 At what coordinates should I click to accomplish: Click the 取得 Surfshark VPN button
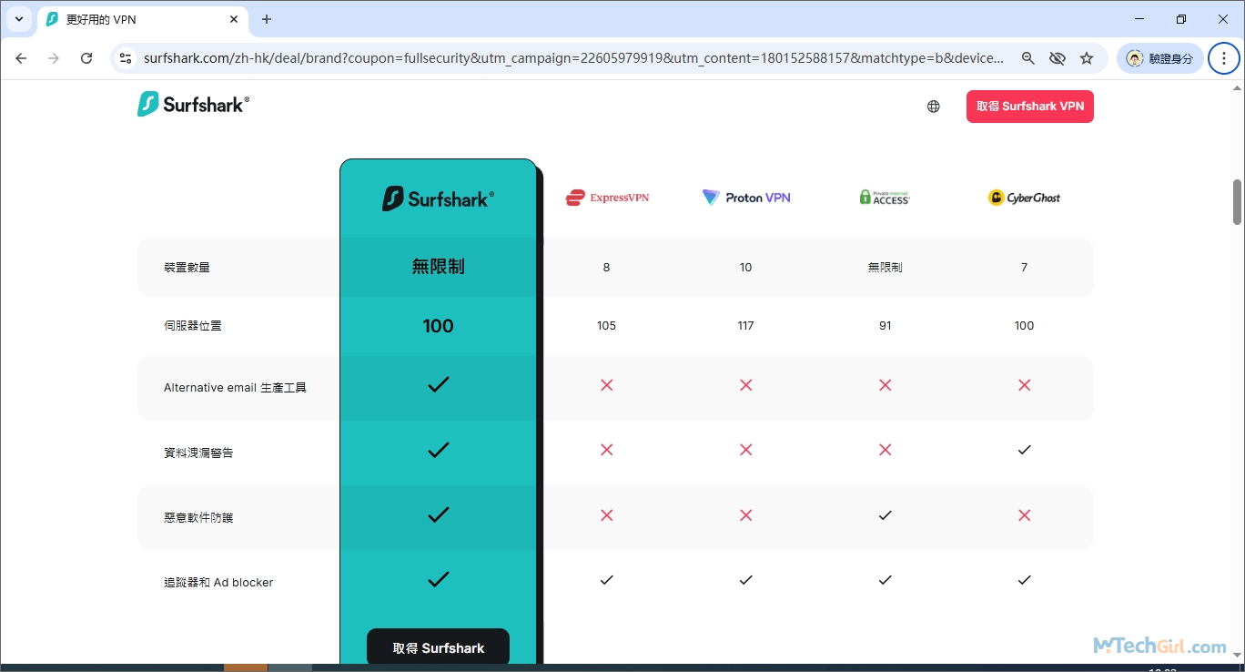(x=1029, y=106)
